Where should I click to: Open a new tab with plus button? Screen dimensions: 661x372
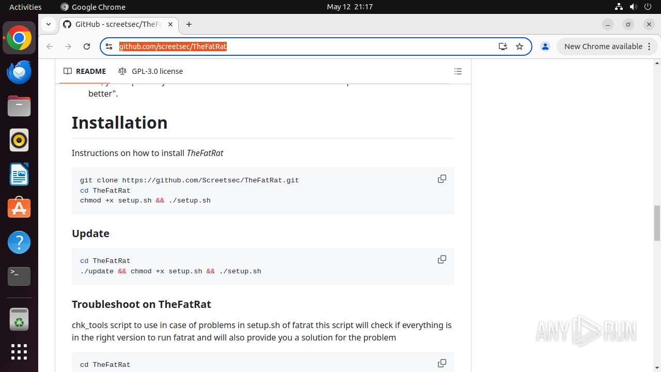click(189, 24)
